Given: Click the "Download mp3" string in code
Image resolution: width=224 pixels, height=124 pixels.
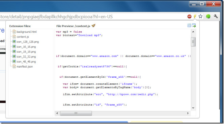Looking at the screenshot, I should click(x=89, y=35).
